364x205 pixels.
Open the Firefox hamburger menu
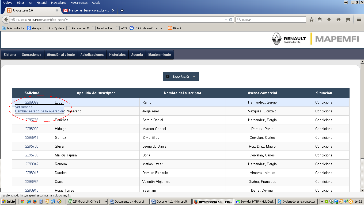point(359,19)
